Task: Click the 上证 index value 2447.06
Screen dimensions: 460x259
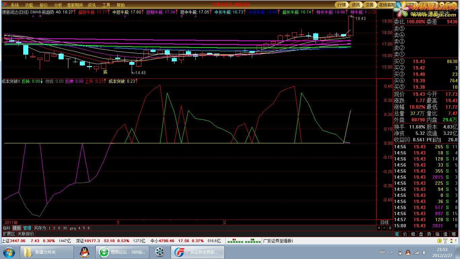Action: [x=18, y=241]
